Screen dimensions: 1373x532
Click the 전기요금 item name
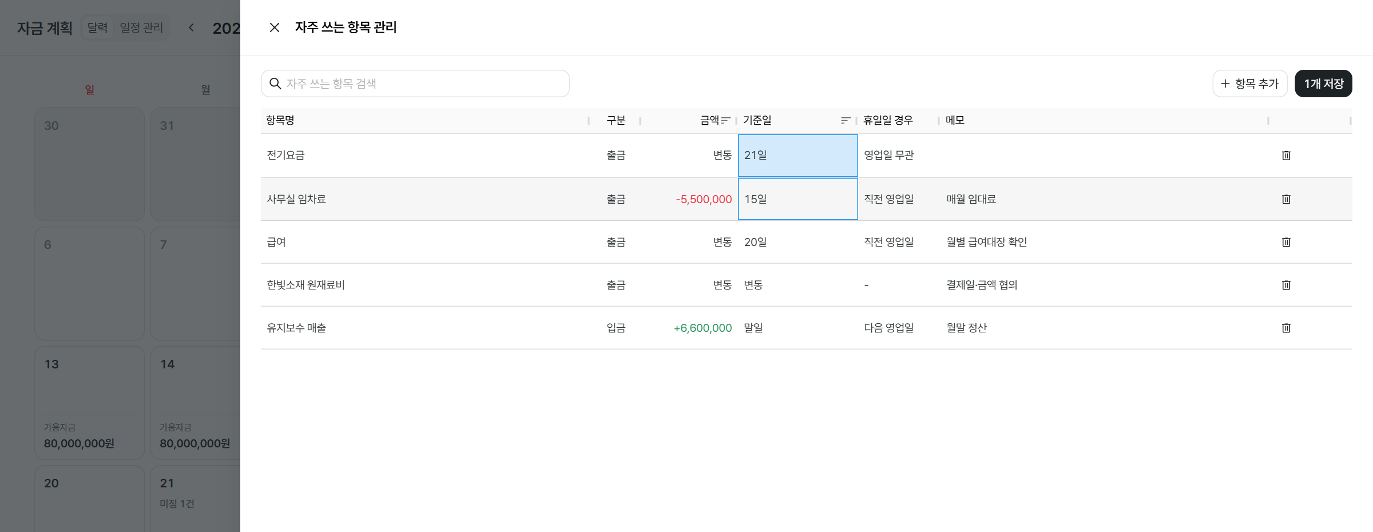click(x=285, y=156)
